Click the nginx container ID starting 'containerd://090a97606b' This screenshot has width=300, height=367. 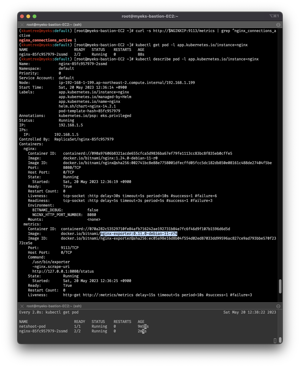click(148, 153)
